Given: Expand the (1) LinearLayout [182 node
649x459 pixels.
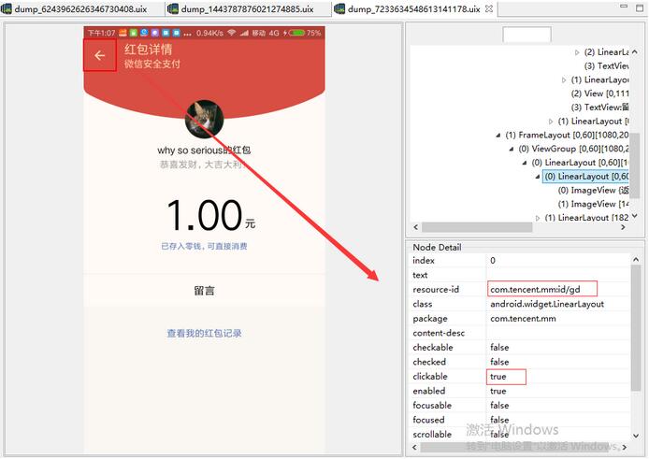Looking at the screenshot, I should pos(538,218).
